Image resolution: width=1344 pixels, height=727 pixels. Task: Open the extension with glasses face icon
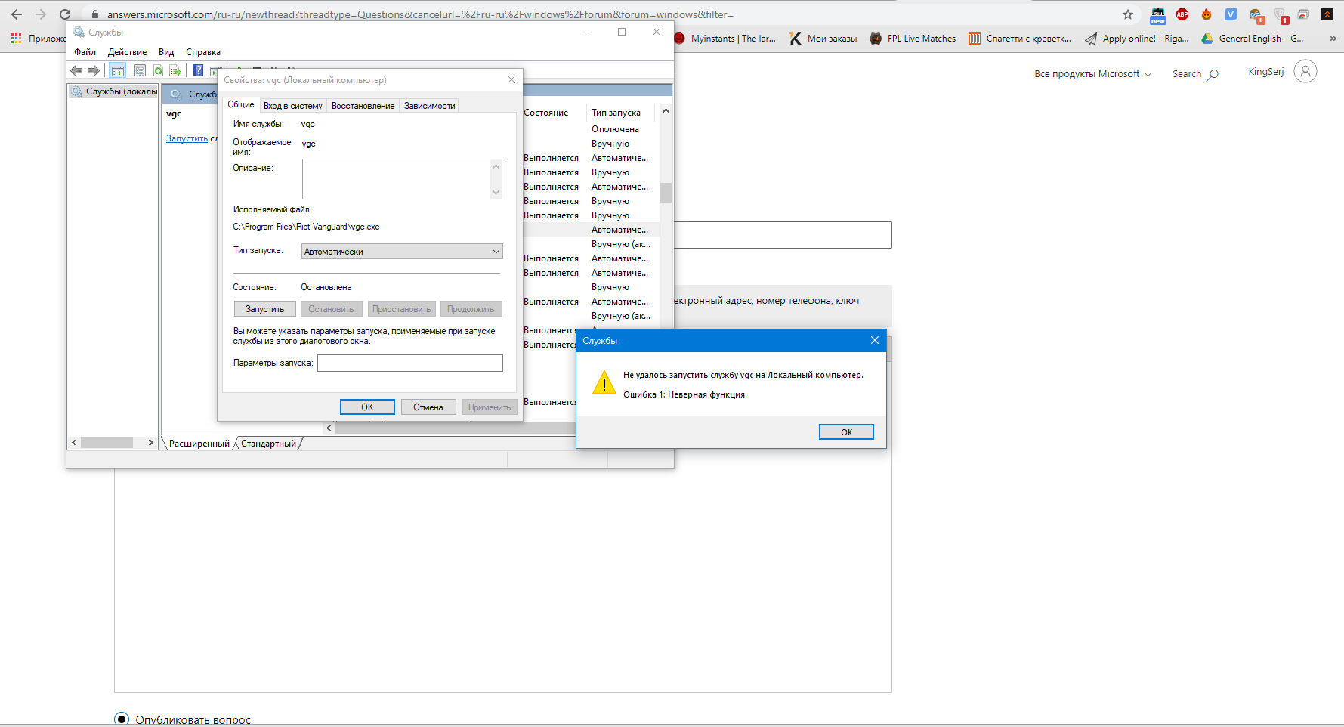click(x=1256, y=15)
